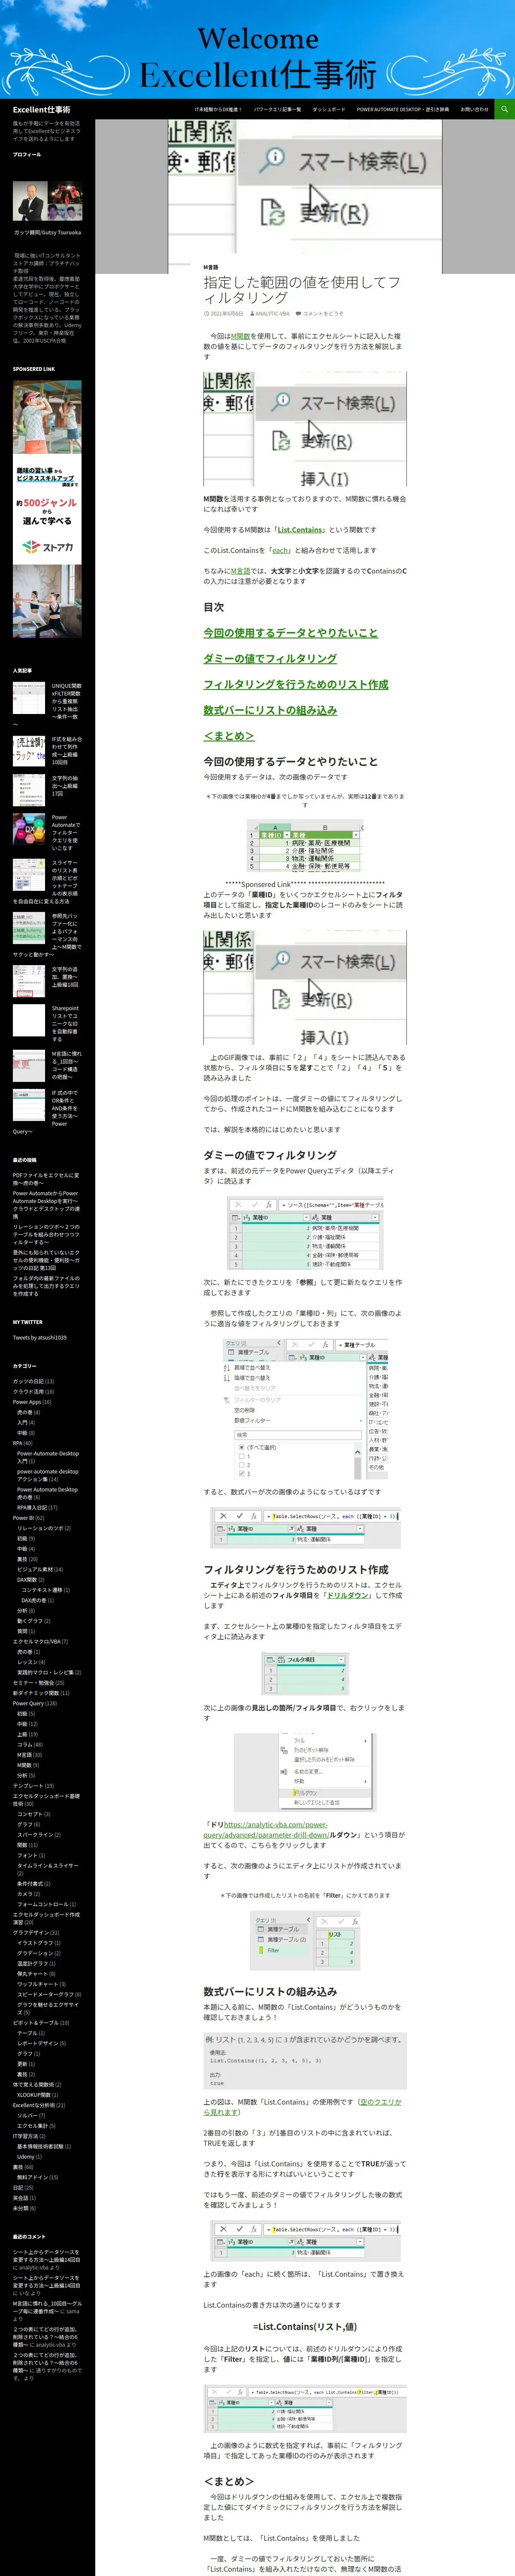The image size is (515, 2576).
Task: Click the 業種ID data table image
Action: pos(305,846)
